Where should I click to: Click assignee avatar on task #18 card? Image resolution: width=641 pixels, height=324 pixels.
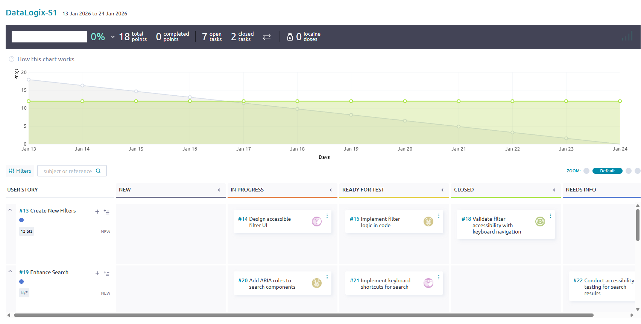point(540,222)
